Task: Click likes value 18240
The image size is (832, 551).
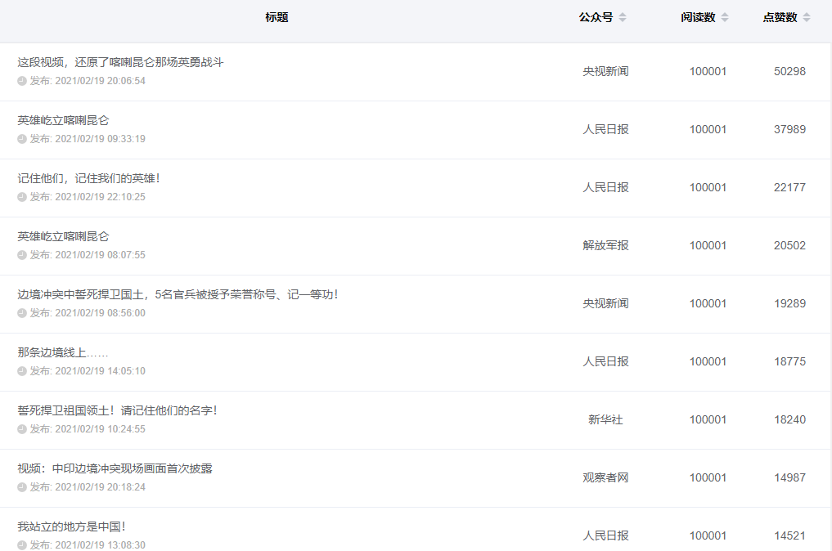Action: (x=789, y=420)
